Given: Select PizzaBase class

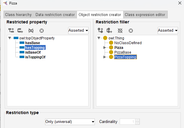Looking at the screenshot, I should pos(123,52).
